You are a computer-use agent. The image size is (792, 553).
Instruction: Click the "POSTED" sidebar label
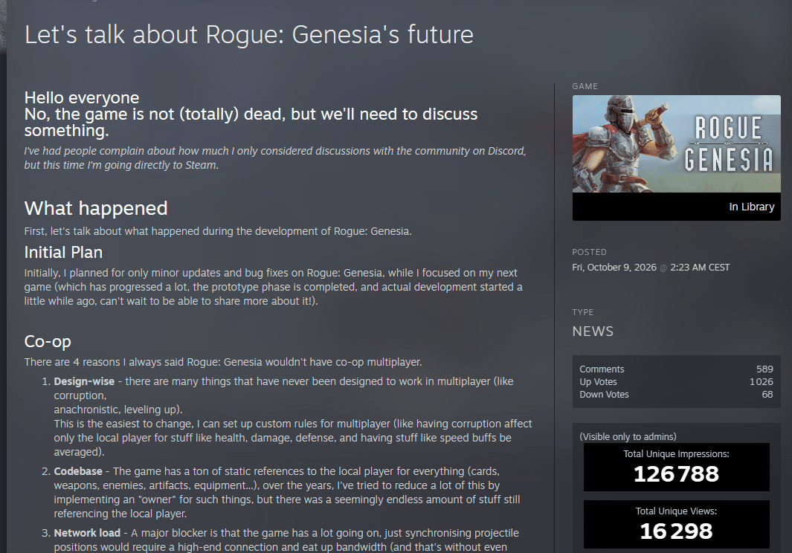point(590,252)
